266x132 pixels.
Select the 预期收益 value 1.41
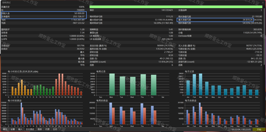tap(171, 29)
